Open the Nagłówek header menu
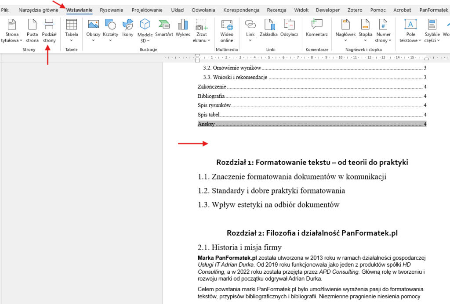Screen dimensions: 450x304 [x=345, y=30]
